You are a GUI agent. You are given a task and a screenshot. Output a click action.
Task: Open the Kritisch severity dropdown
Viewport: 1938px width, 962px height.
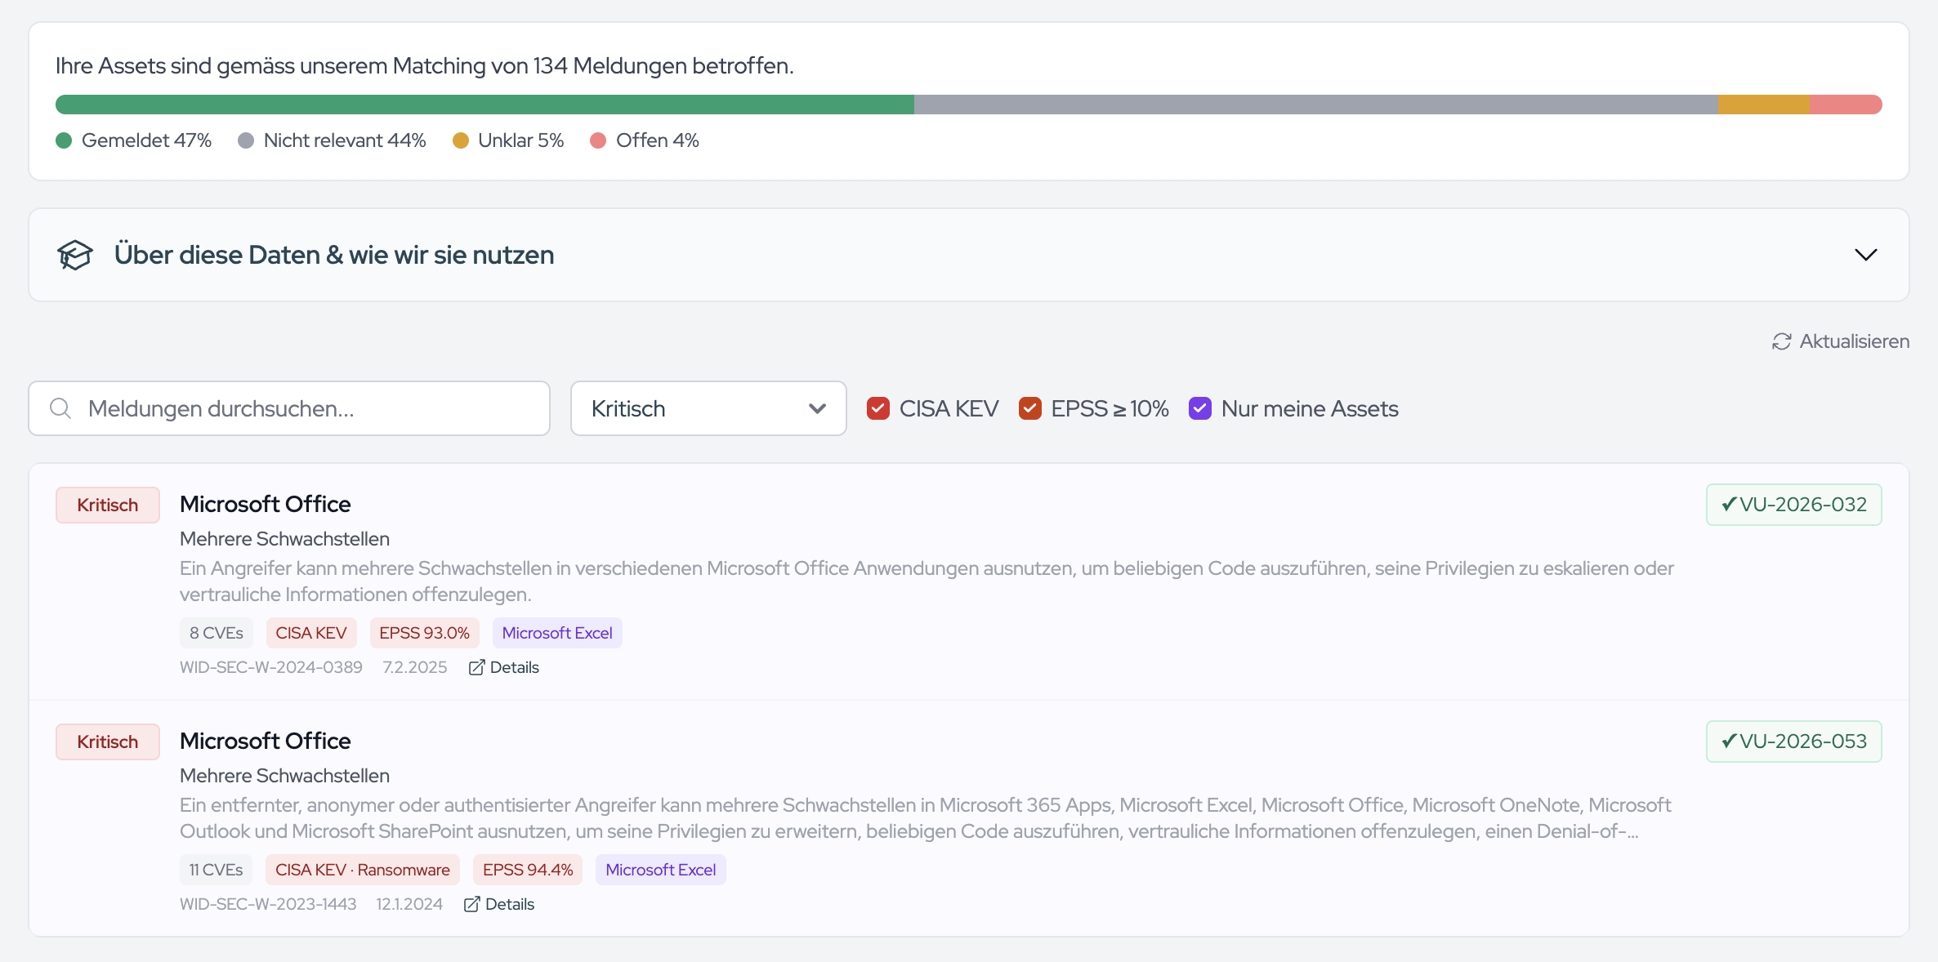708,408
